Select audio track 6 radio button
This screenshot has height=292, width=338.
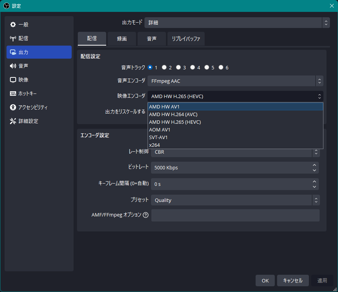coord(221,67)
